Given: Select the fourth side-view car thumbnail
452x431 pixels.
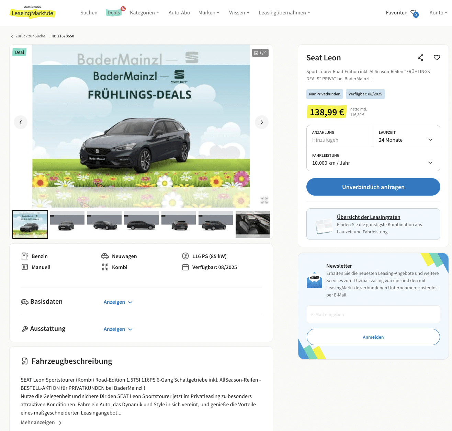Looking at the screenshot, I should [142, 224].
